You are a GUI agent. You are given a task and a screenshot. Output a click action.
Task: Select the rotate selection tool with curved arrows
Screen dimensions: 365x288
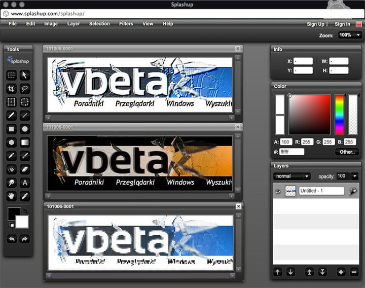(x=25, y=102)
